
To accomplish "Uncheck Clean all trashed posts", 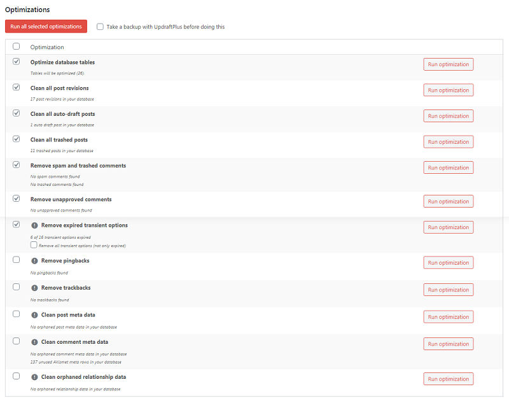I will [x=17, y=139].
